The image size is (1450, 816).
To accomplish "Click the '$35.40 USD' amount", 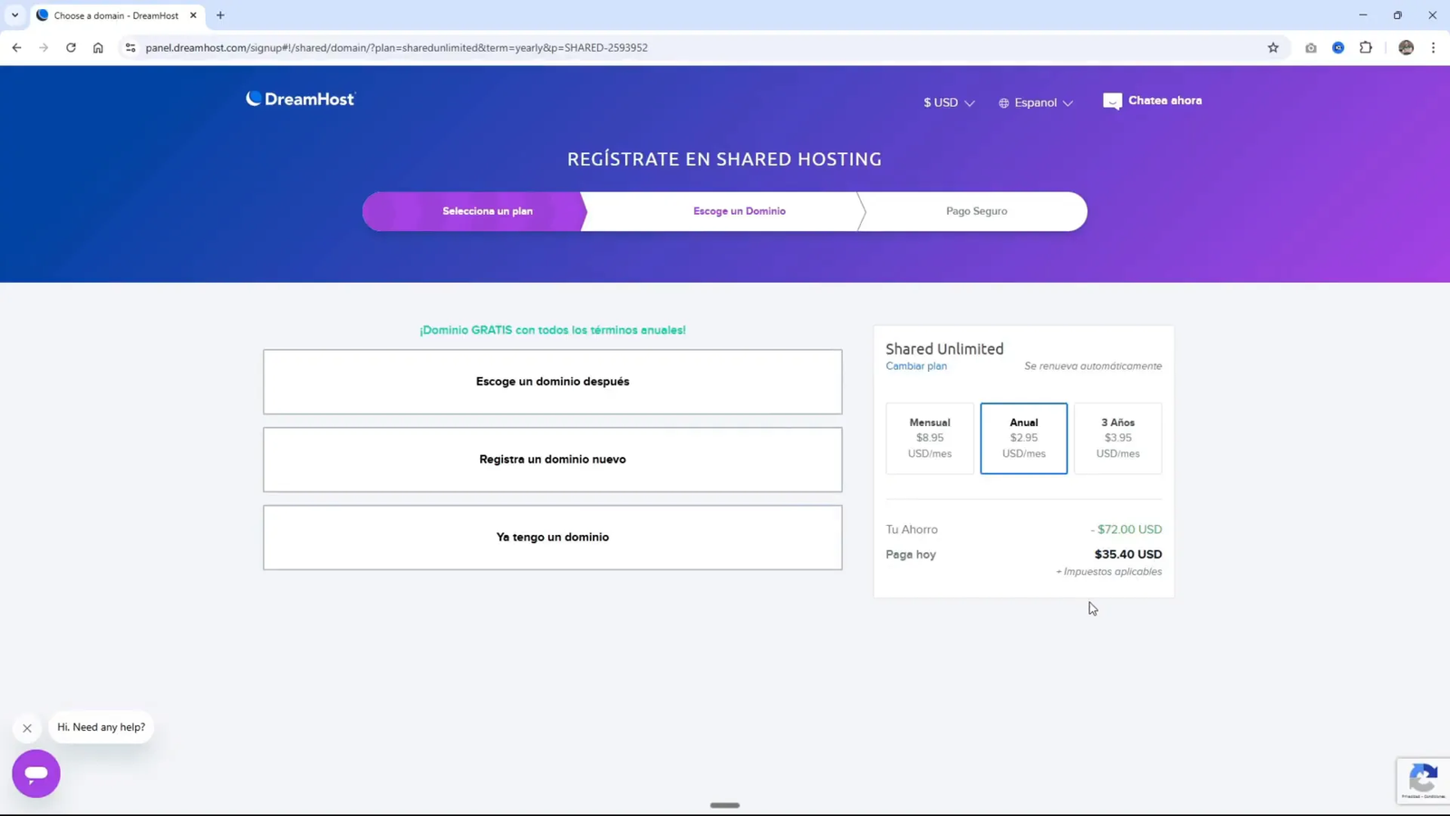I will (x=1128, y=554).
